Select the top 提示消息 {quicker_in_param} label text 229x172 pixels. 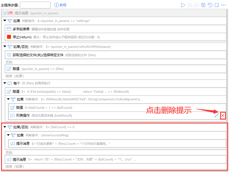point(36,13)
